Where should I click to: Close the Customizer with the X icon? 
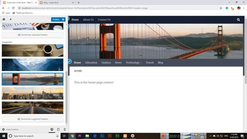coord(10,19)
